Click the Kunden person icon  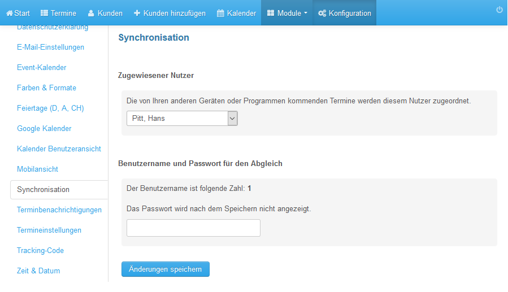point(91,14)
